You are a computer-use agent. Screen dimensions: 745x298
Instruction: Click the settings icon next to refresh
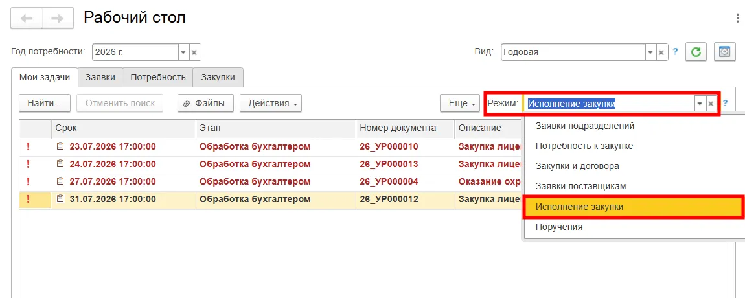tap(724, 52)
